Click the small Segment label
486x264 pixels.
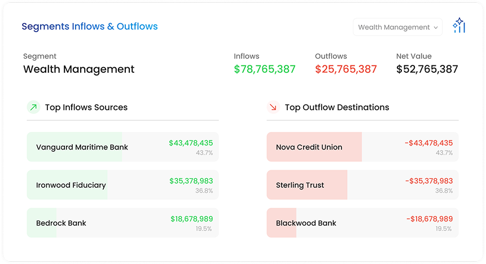[40, 56]
